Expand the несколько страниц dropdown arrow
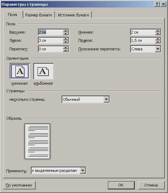 [x=106, y=99]
